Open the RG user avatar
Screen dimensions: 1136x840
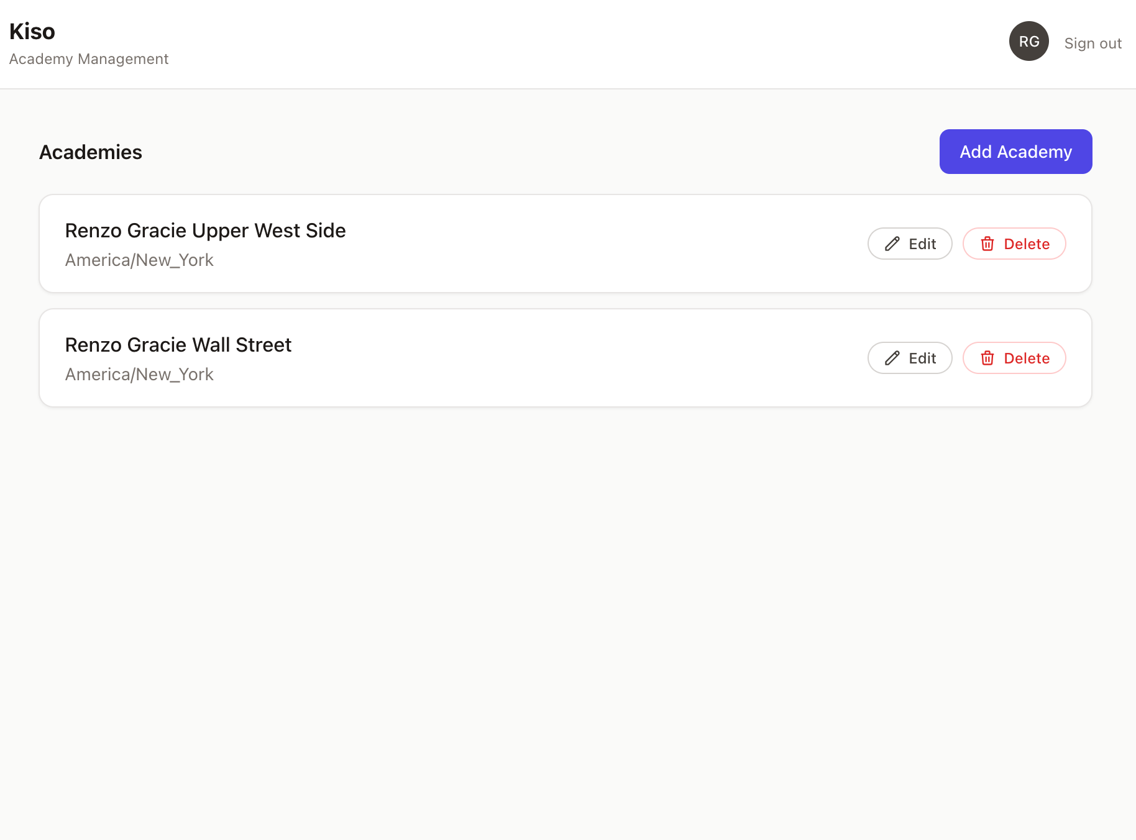pos(1028,41)
